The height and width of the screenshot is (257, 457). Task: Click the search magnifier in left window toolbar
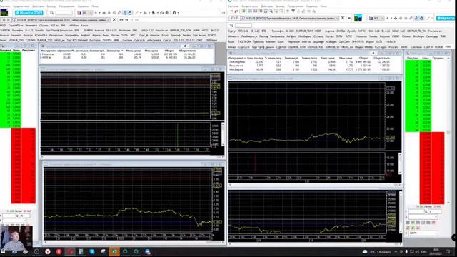pyautogui.click(x=51, y=13)
